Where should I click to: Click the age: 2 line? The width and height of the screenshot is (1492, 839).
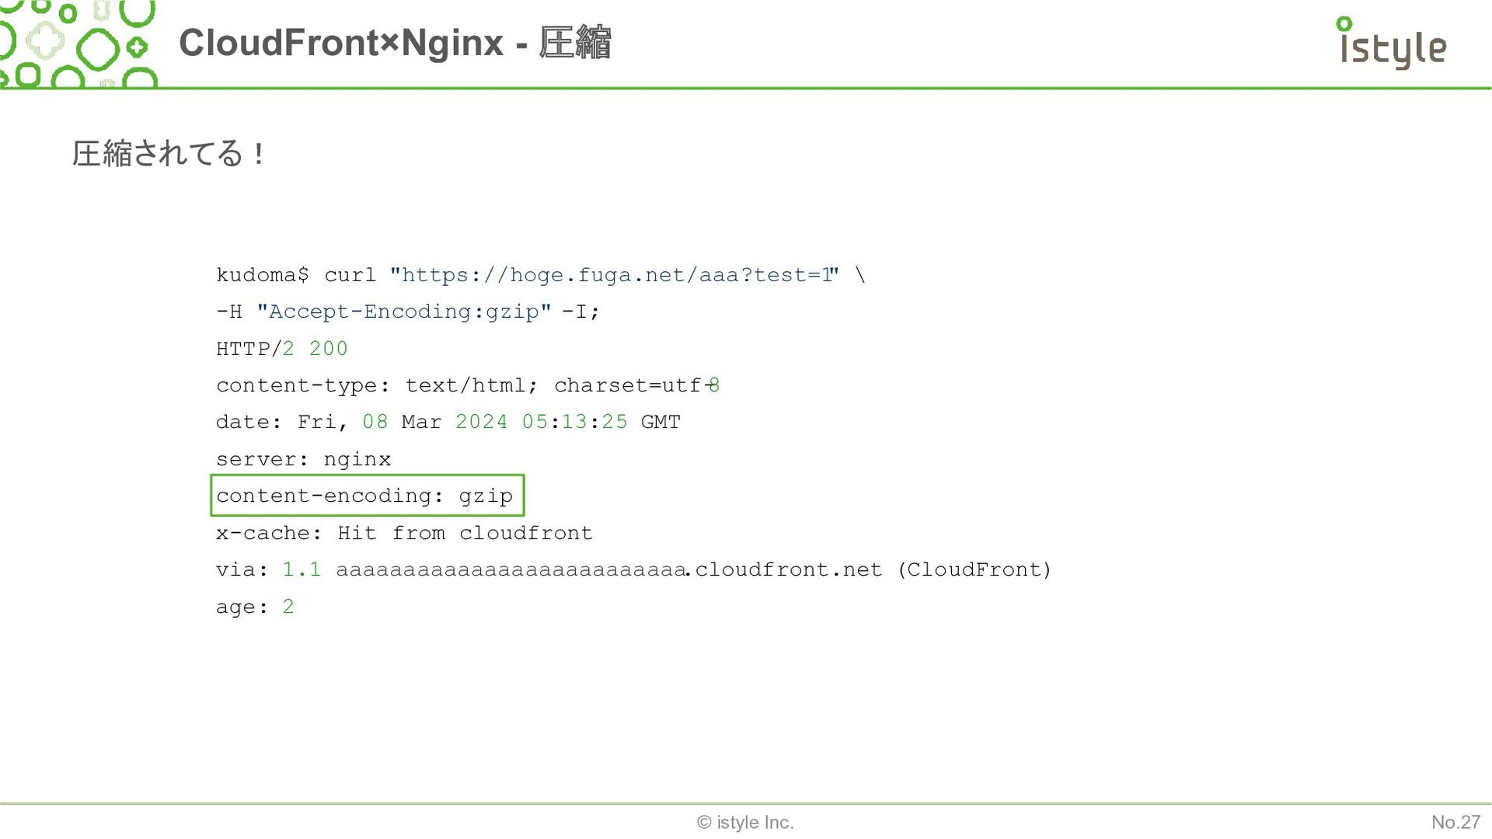(255, 607)
